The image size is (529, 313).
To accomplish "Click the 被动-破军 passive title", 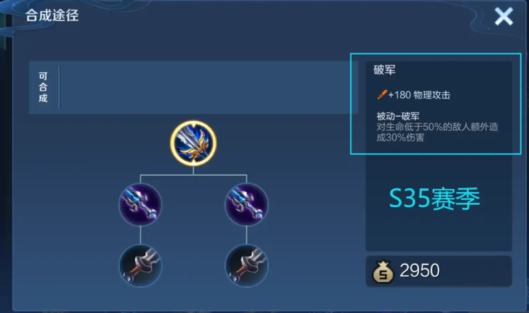I will 398,116.
